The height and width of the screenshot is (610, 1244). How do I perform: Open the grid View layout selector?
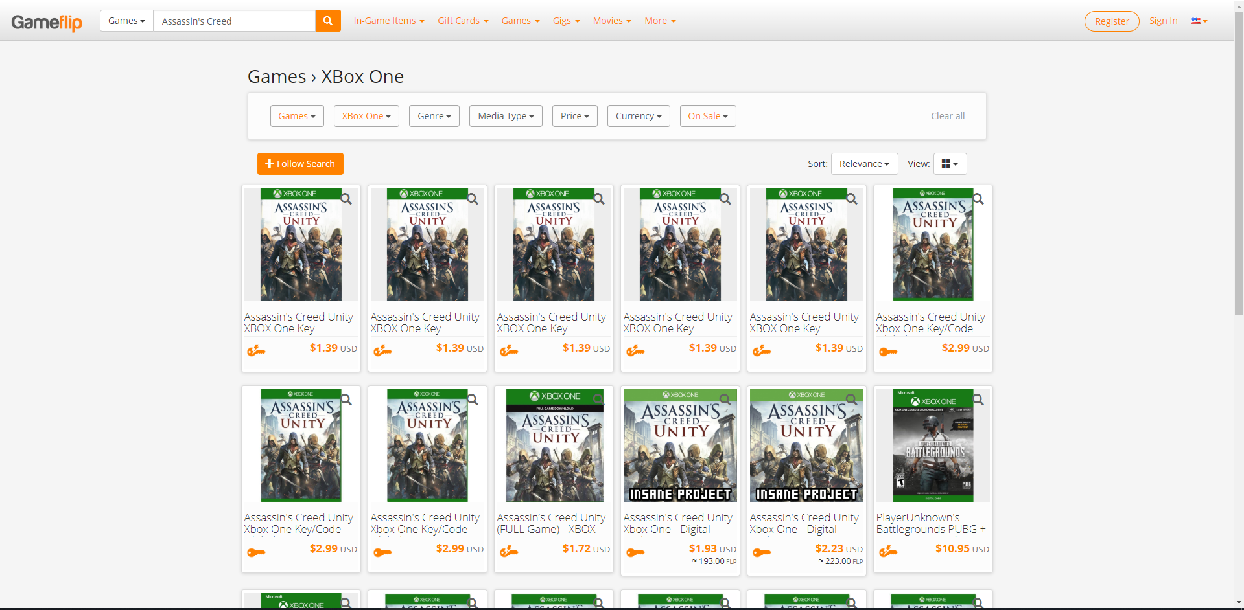coord(950,164)
